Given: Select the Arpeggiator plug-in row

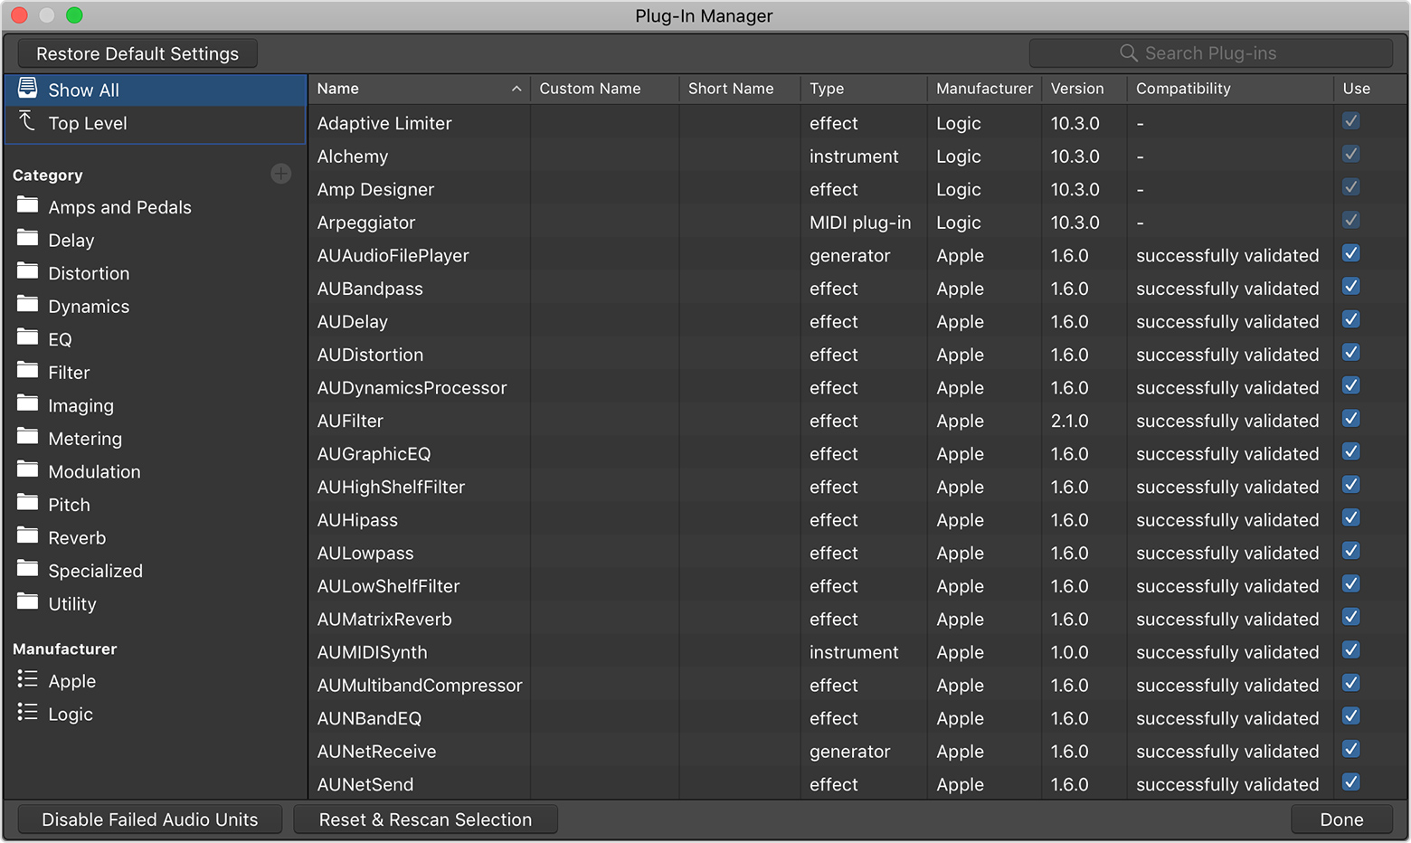Looking at the screenshot, I should [x=857, y=223].
